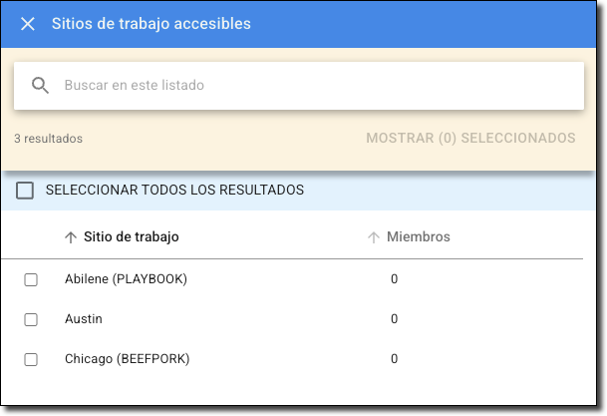Select the Chicago (BEEFPORK) checkbox

tap(31, 360)
